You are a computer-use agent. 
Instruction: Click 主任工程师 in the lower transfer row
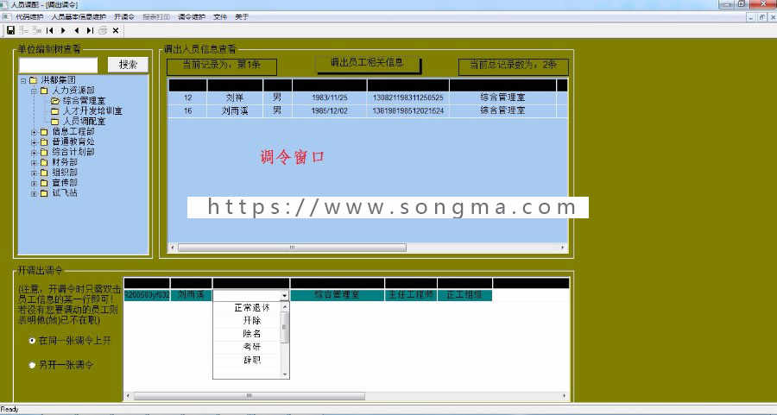click(411, 295)
